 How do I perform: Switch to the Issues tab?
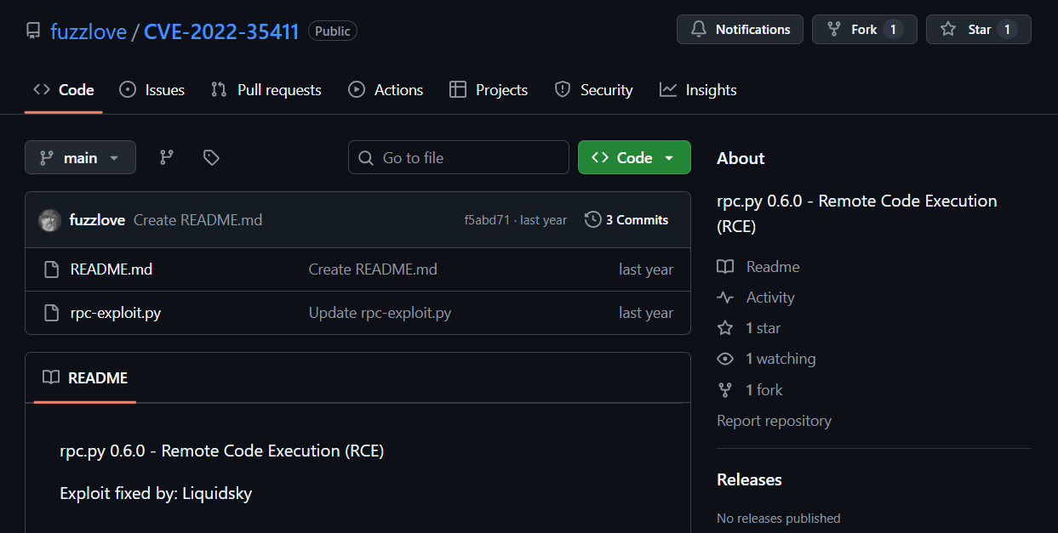point(152,90)
